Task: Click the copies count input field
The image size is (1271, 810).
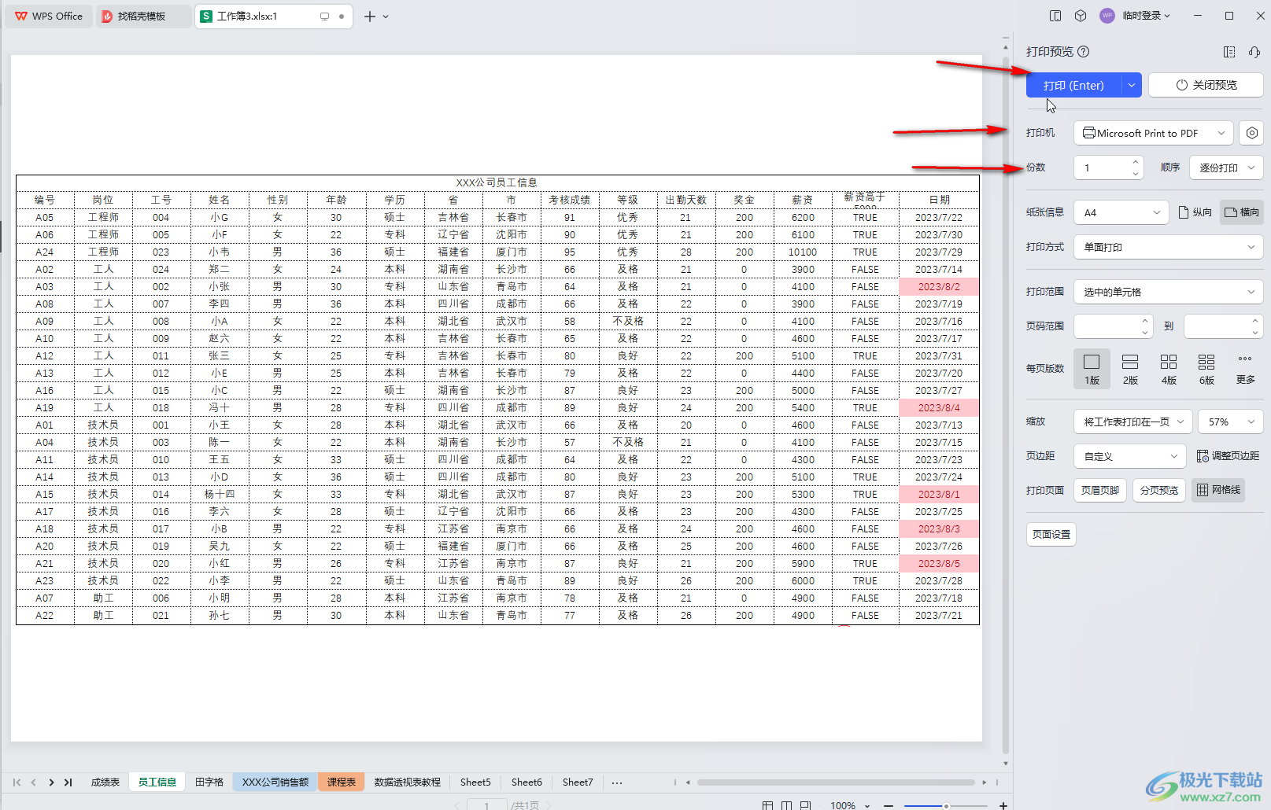Action: pos(1103,168)
